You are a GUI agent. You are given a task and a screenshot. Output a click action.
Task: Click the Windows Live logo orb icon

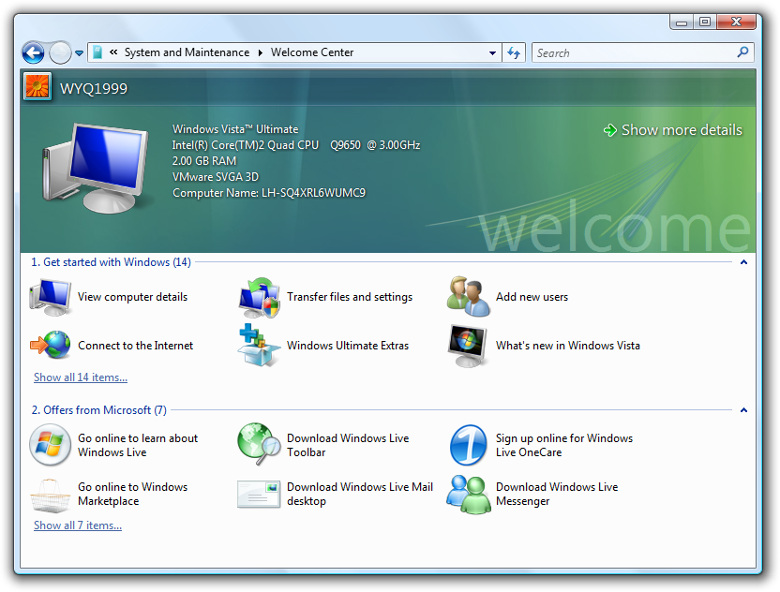[51, 445]
